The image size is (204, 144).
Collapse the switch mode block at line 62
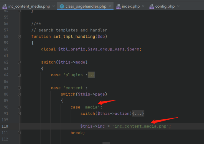(x=19, y=62)
